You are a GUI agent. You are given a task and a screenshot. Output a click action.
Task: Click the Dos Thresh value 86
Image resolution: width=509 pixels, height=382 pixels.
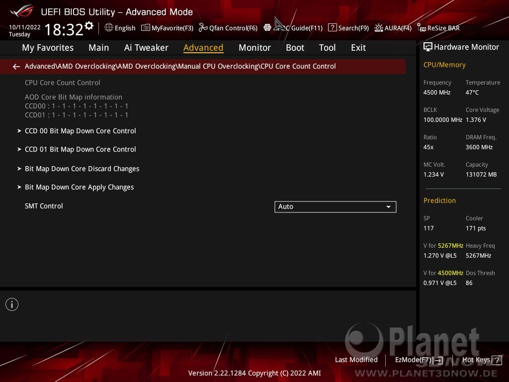tap(469, 283)
